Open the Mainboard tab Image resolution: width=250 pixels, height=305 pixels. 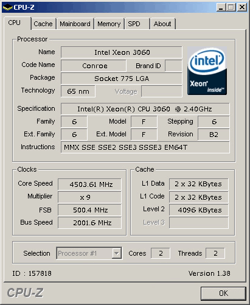(x=75, y=24)
